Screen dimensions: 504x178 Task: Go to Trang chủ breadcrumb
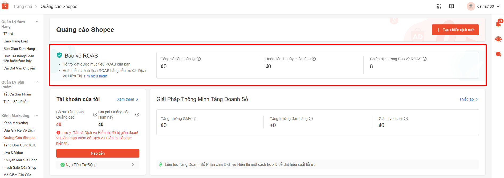[x=23, y=6]
